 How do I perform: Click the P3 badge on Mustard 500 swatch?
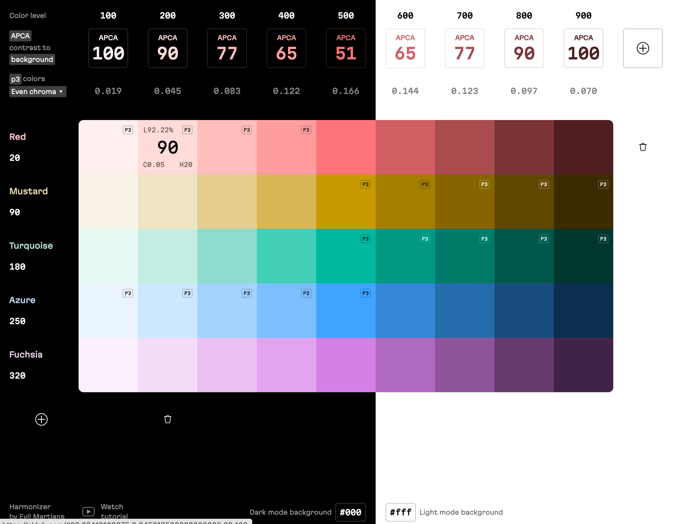pos(365,184)
